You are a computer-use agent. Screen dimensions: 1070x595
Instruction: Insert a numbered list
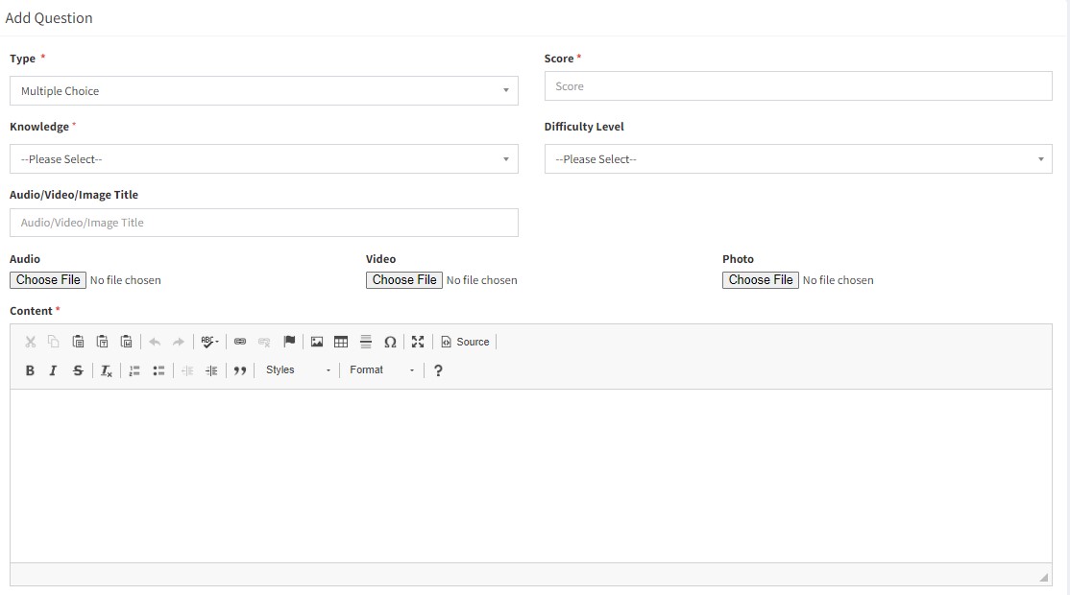point(134,370)
